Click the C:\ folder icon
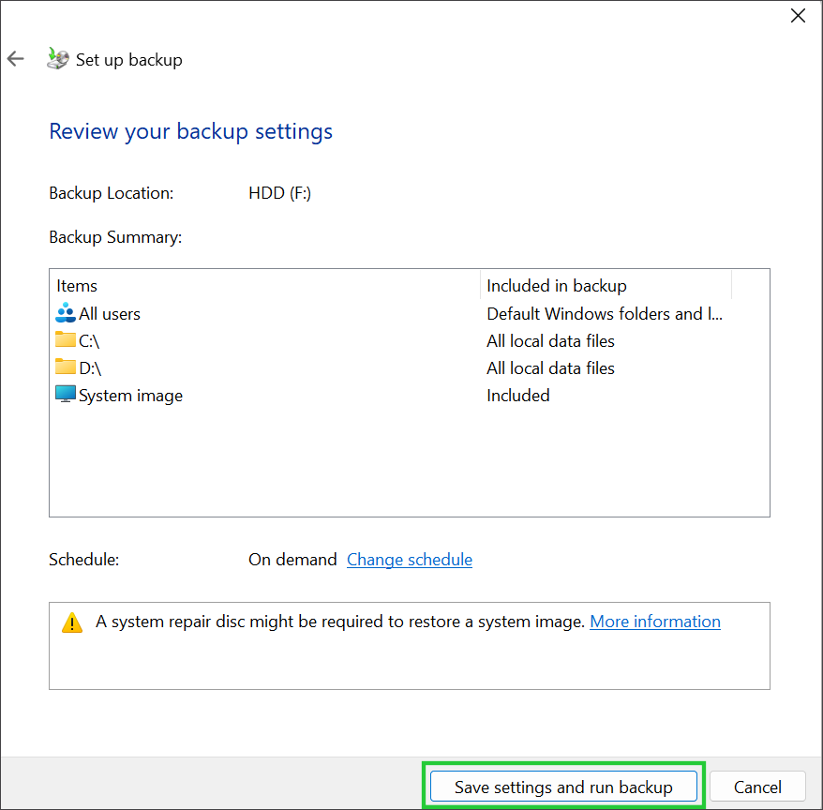823x810 pixels. [x=63, y=340]
